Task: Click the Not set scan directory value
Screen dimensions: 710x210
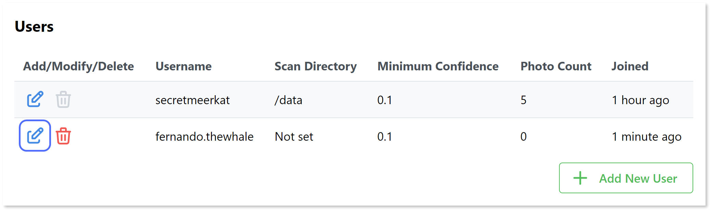Action: (293, 137)
